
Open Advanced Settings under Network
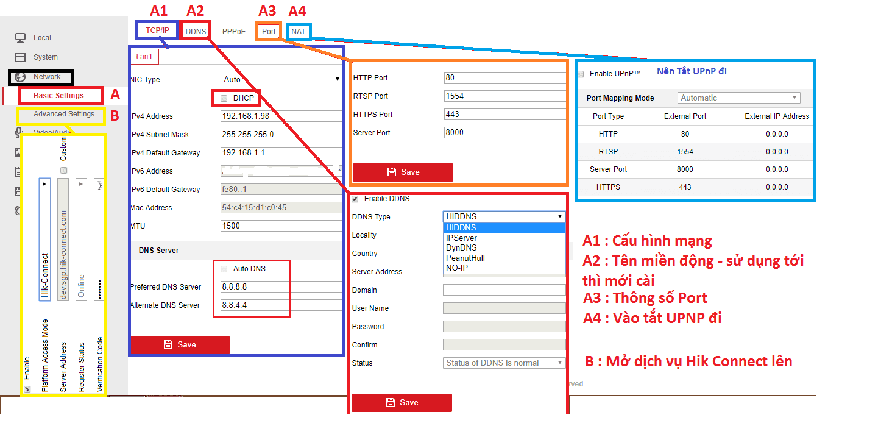(64, 114)
